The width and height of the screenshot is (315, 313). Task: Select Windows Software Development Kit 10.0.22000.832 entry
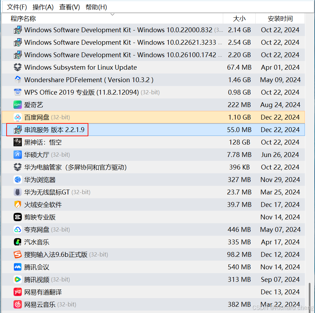pos(153,30)
